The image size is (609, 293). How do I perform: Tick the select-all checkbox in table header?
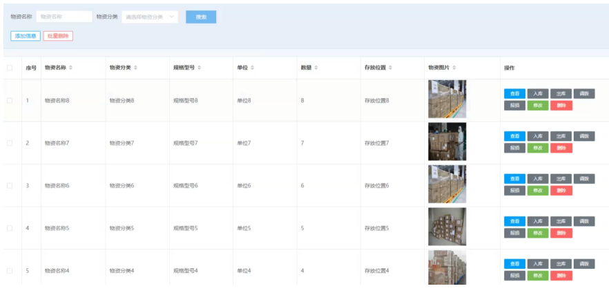[x=10, y=68]
